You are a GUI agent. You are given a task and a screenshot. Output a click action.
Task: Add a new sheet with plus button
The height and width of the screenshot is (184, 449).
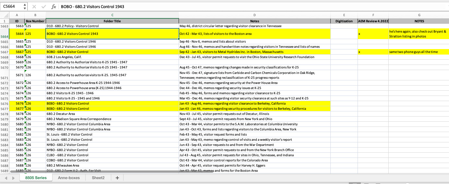coord(117,178)
